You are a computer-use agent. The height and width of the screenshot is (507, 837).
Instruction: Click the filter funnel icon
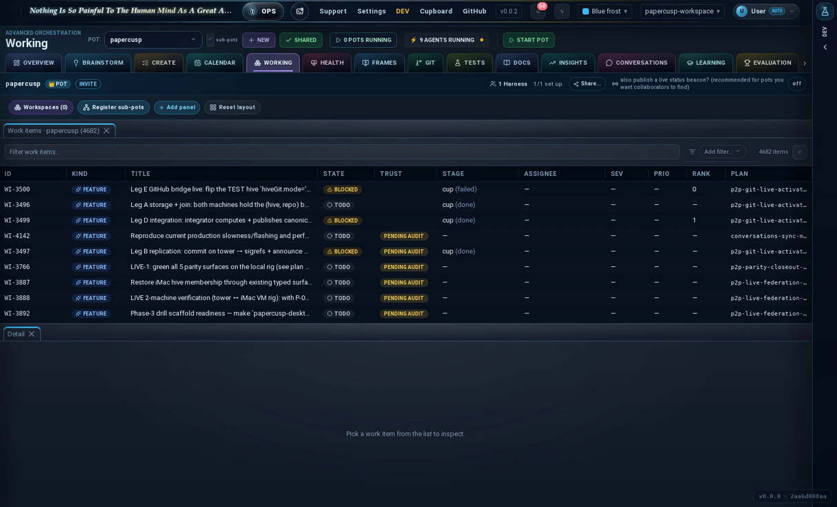tap(692, 152)
